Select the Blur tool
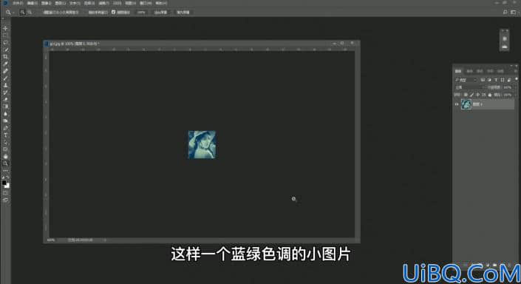Image resolution: width=521 pixels, height=284 pixels. (5, 114)
